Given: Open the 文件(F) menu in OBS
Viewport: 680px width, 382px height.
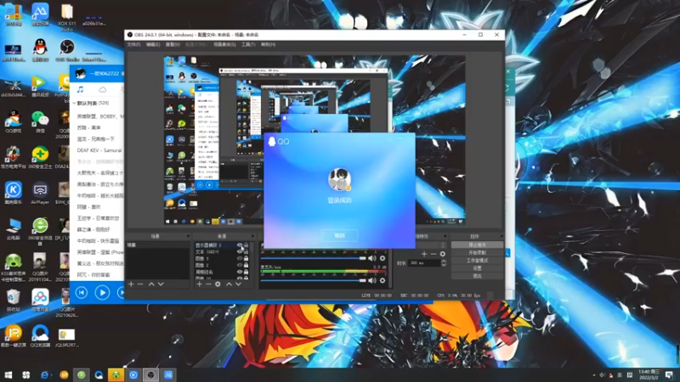Looking at the screenshot, I should (x=133, y=45).
